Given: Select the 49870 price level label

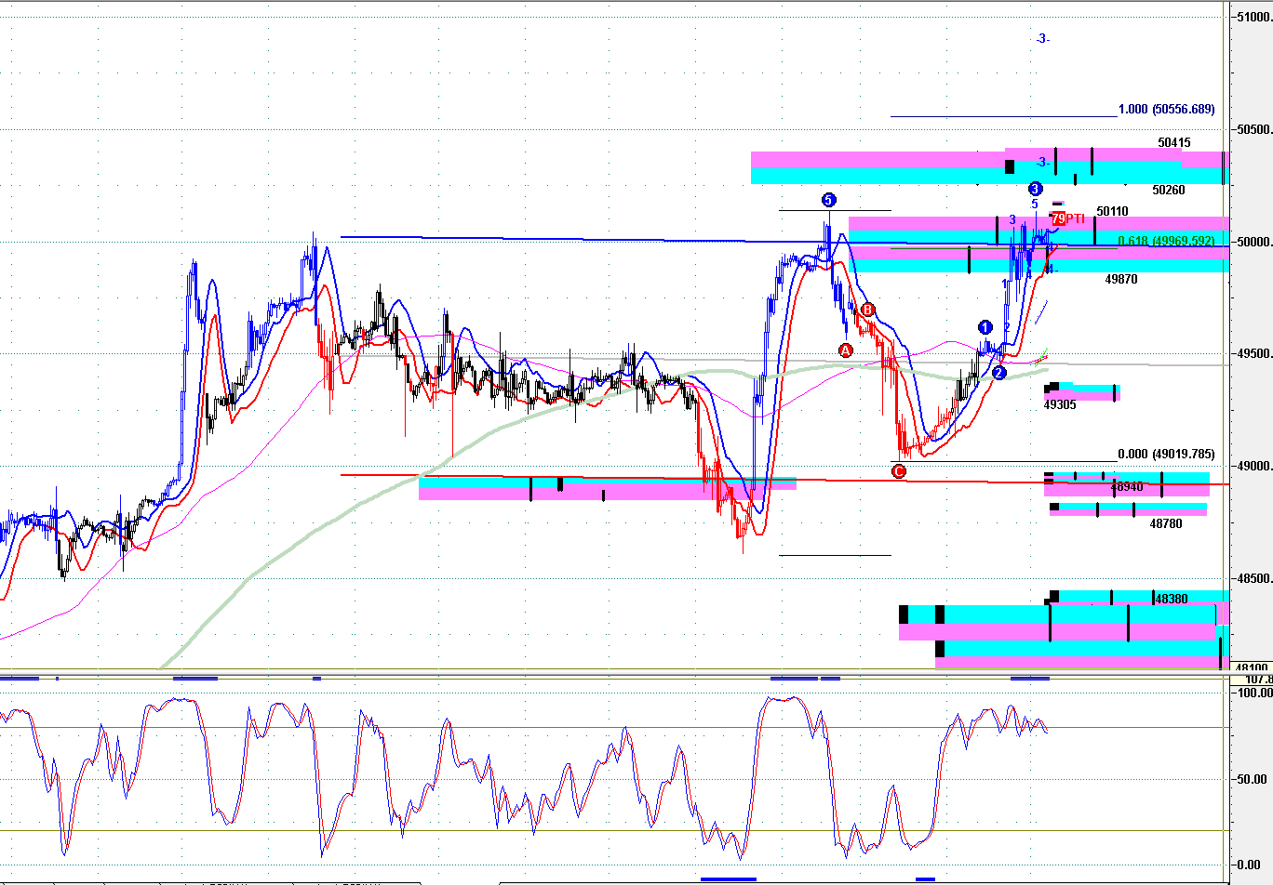Looking at the screenshot, I should 1121,279.
